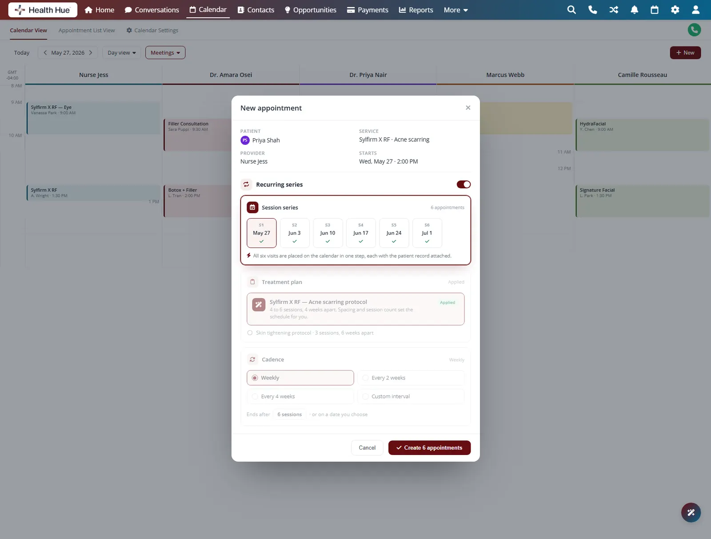Click the acne scarring protocol wand icon

(259, 304)
